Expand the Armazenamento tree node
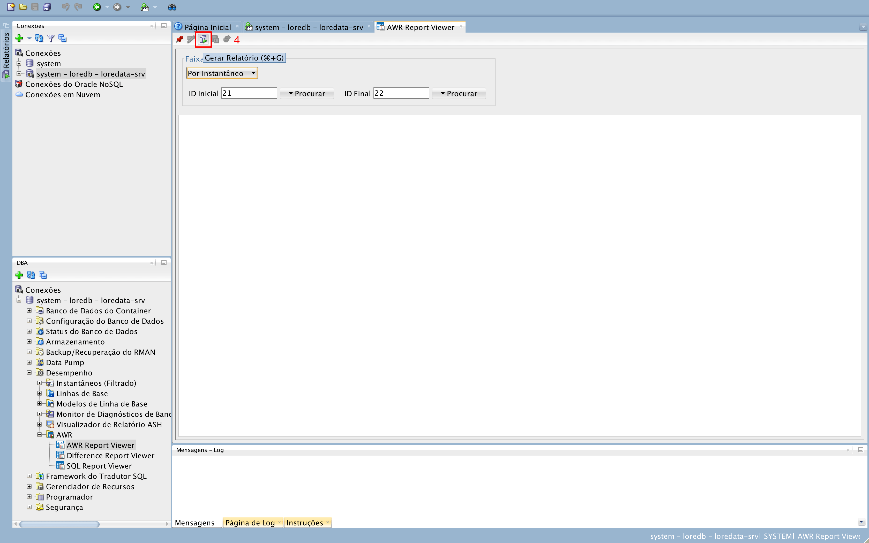Image resolution: width=869 pixels, height=543 pixels. pos(29,342)
